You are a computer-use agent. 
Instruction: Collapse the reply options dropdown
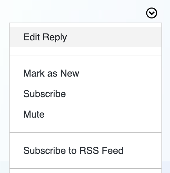[x=151, y=13]
